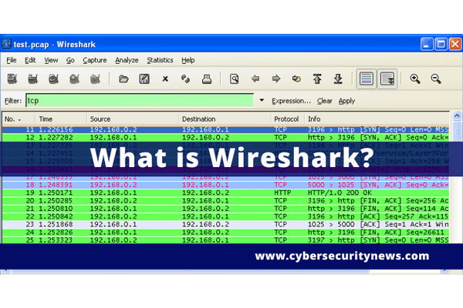Image resolution: width=463 pixels, height=308 pixels.
Task: Reload the capture file icon
Action: [x=185, y=79]
